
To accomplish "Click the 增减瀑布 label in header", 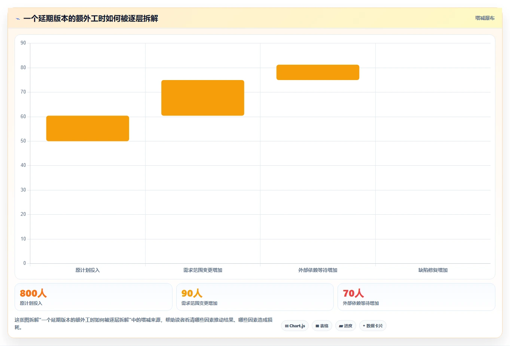I will 485,18.
